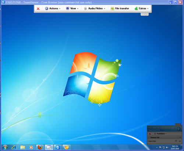The width and height of the screenshot is (184, 151).
Task: Open Windows Explorer folder icon on taskbar
Action: click(22, 147)
